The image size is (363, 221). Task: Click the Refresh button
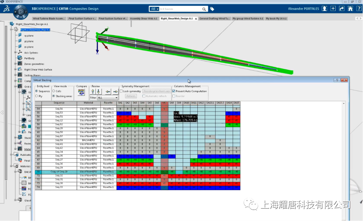coord(130,96)
